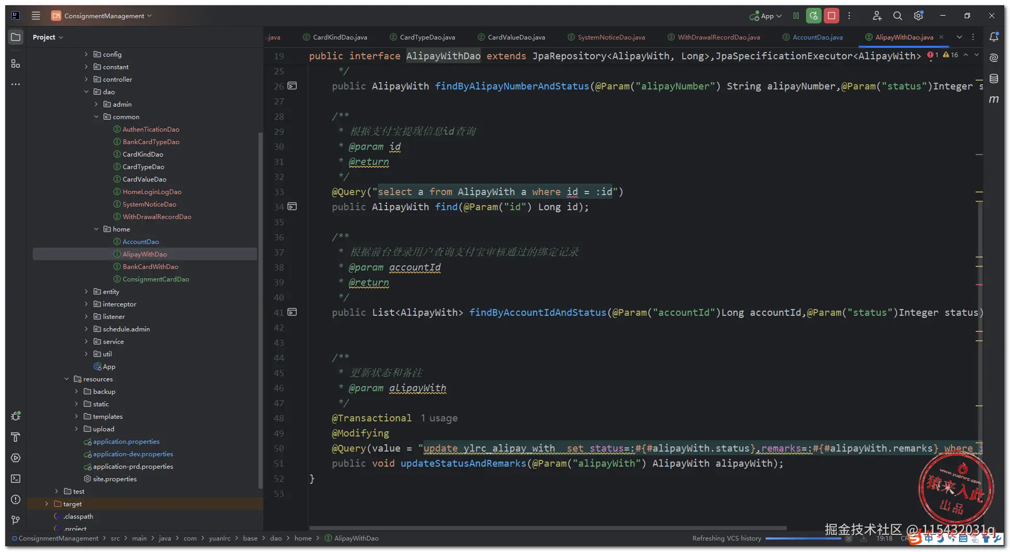Image resolution: width=1010 pixels, height=552 pixels.
Task: Switch to CardTypeDao.java tab
Action: point(423,37)
